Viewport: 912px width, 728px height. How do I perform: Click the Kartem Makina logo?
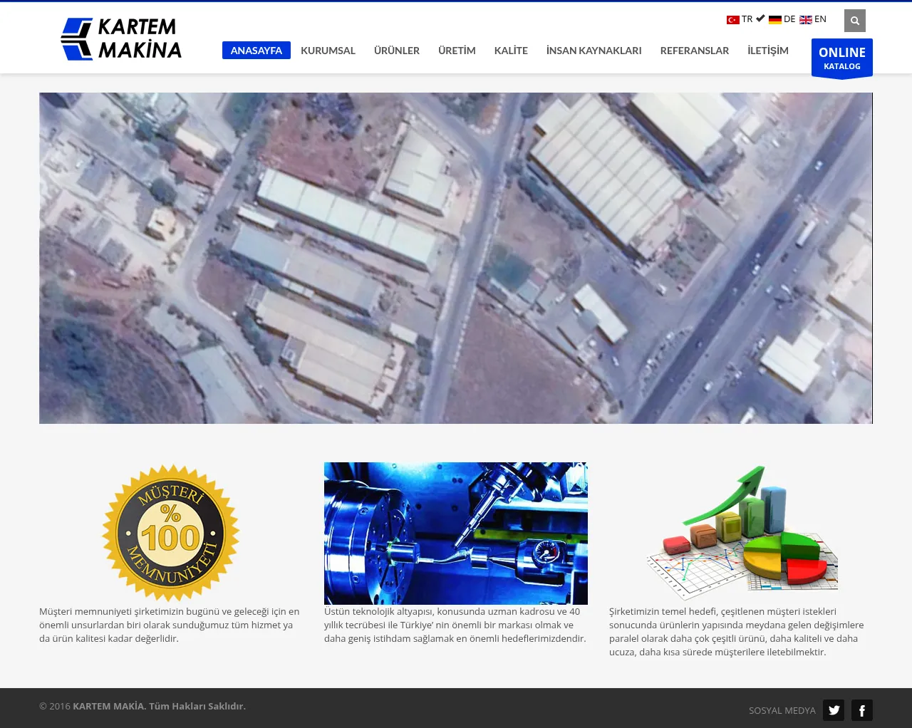tap(121, 38)
